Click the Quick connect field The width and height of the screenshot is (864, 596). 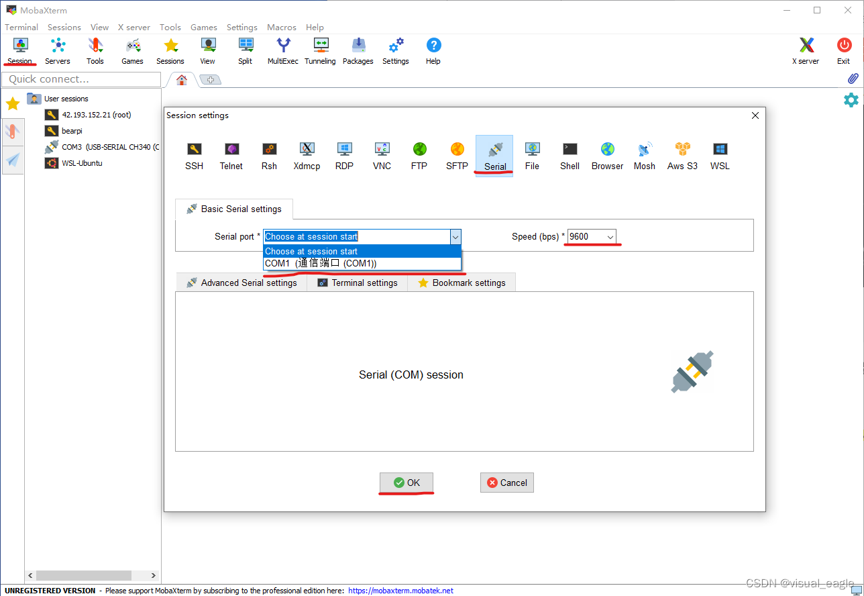(82, 79)
